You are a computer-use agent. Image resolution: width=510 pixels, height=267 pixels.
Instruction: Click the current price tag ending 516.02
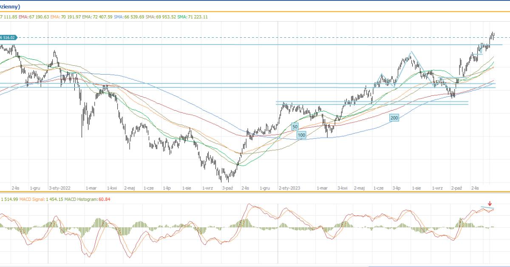(x=8, y=38)
